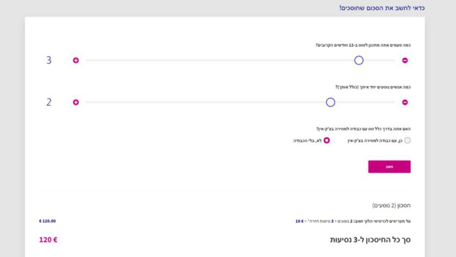Click the minus icon for number of flights
Screen dimensions: 456x257
(x=405, y=60)
